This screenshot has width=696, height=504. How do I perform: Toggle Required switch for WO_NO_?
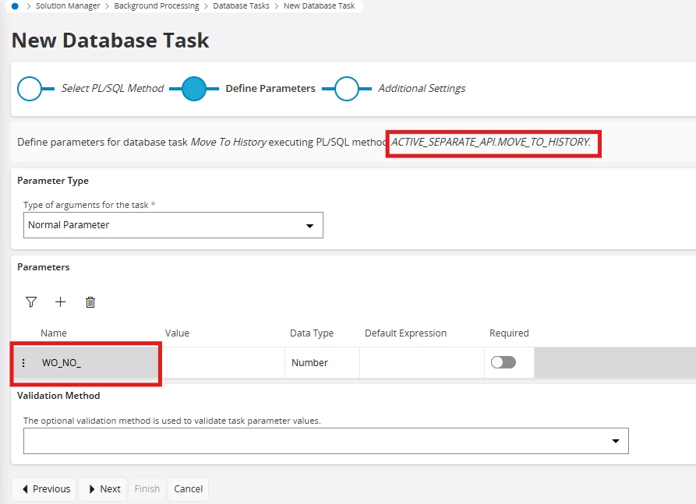pos(503,362)
